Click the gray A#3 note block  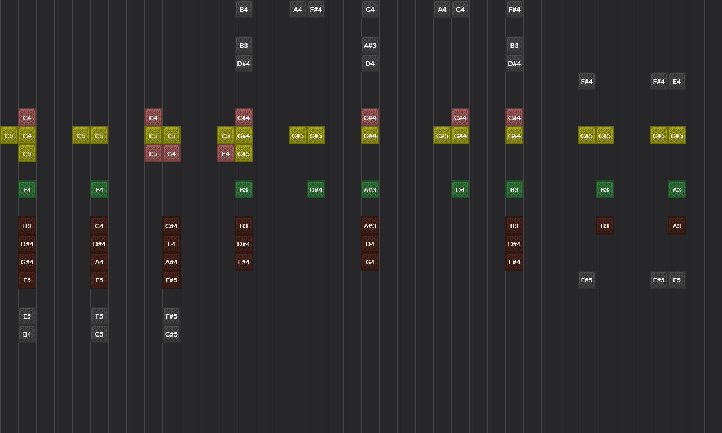pyautogui.click(x=370, y=46)
